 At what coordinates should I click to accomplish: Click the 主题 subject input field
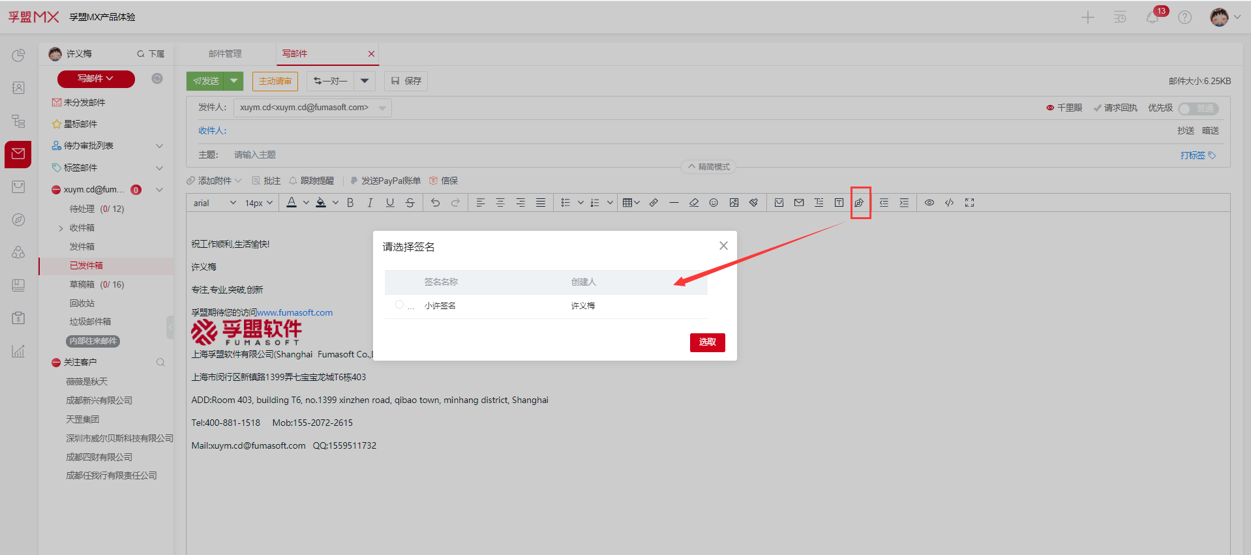[x=457, y=155]
